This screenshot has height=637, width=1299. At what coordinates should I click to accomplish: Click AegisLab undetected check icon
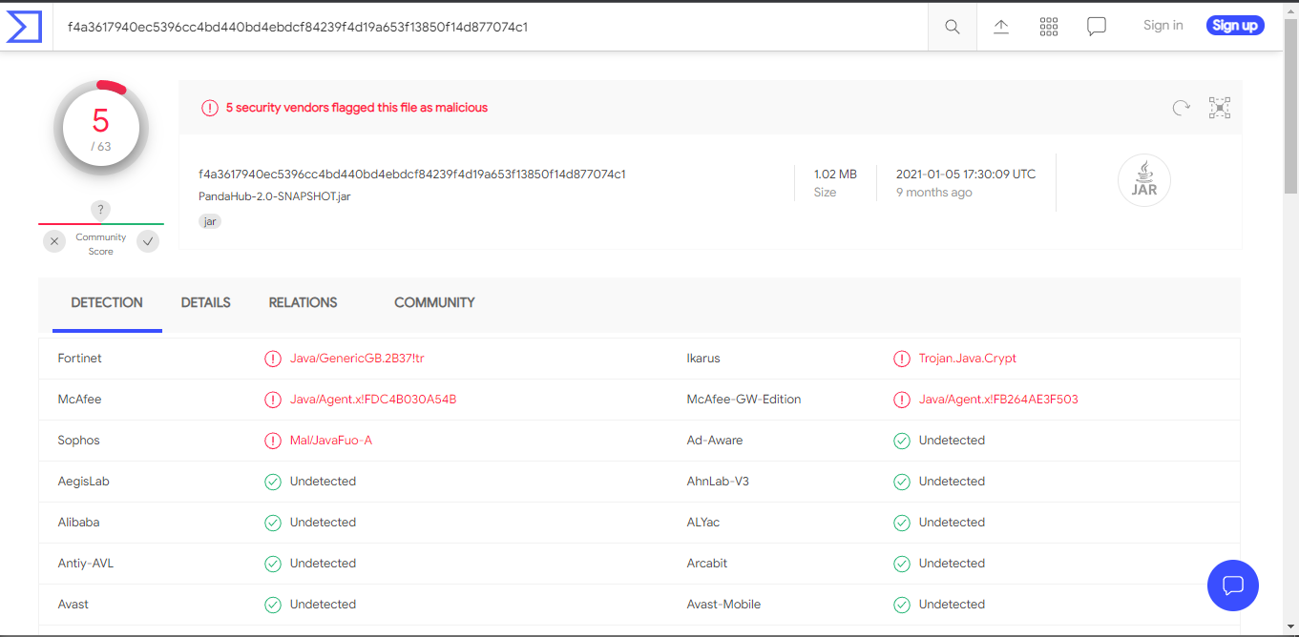pos(273,482)
